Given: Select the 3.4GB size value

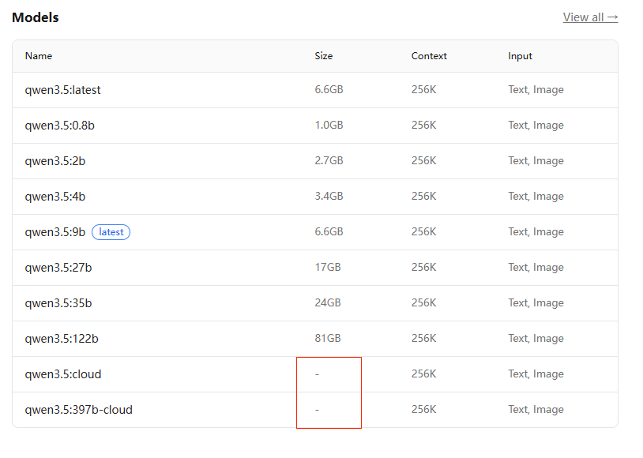Looking at the screenshot, I should coord(329,196).
